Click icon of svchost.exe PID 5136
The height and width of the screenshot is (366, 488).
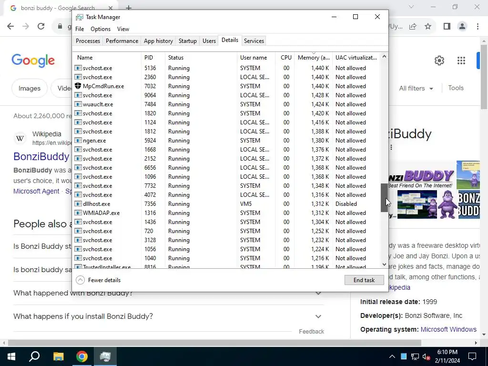point(78,68)
